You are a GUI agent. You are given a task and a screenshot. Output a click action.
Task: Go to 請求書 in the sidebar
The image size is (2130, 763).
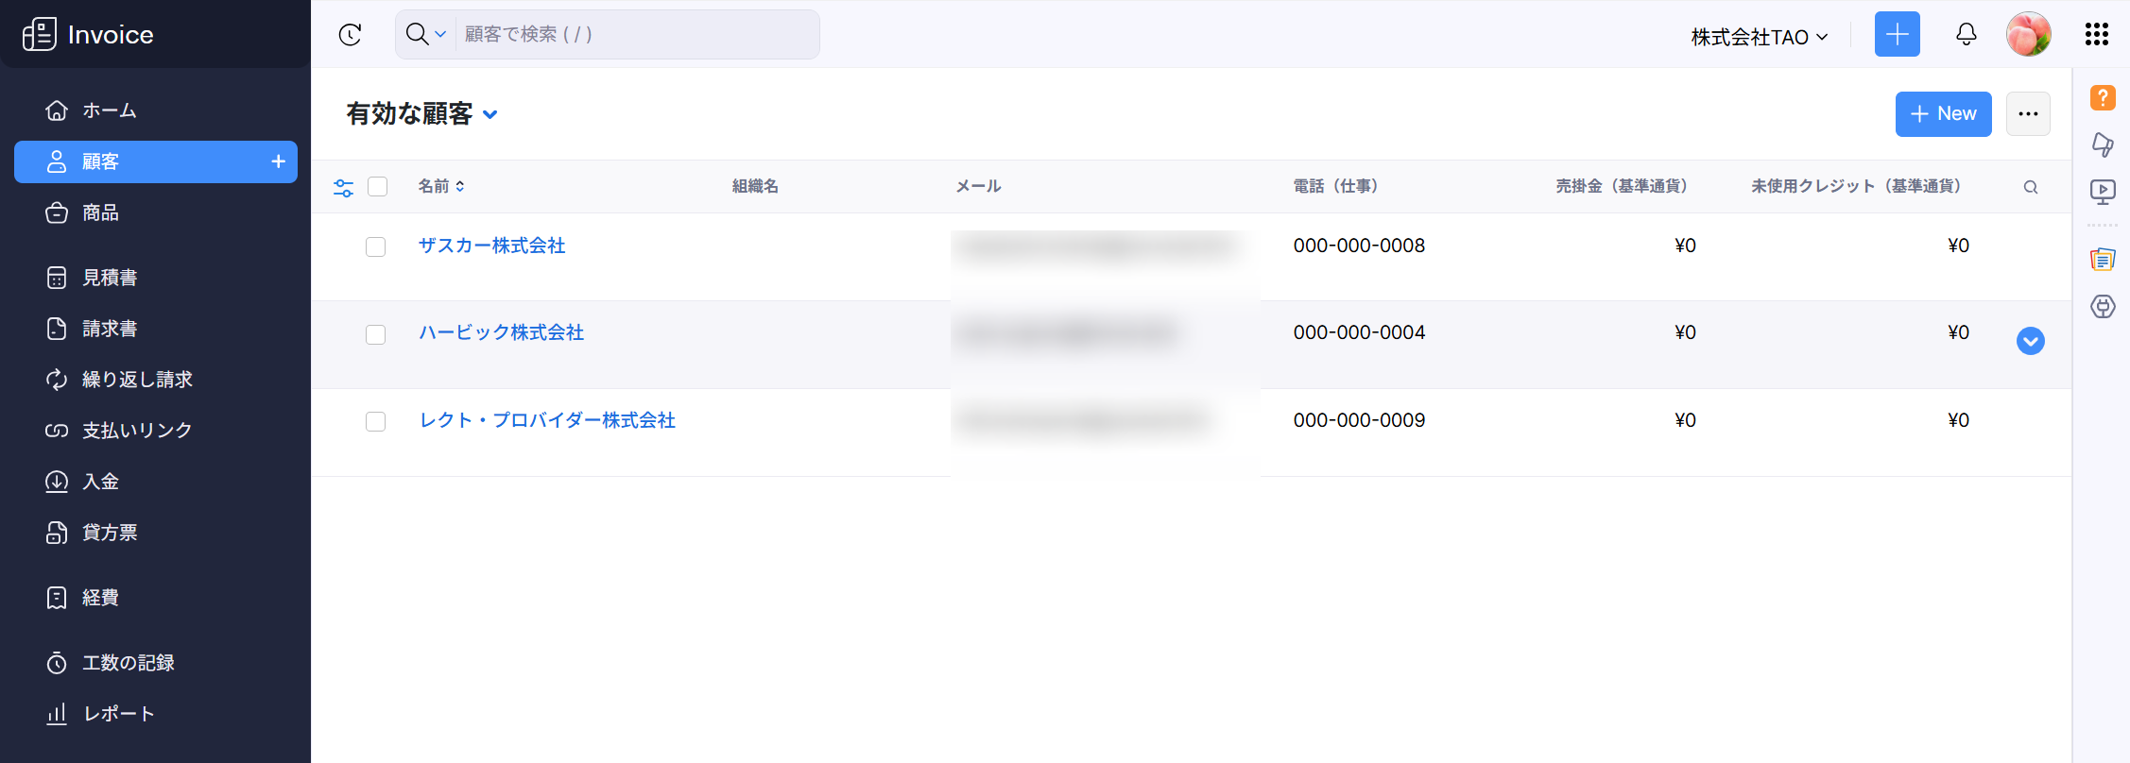point(110,329)
